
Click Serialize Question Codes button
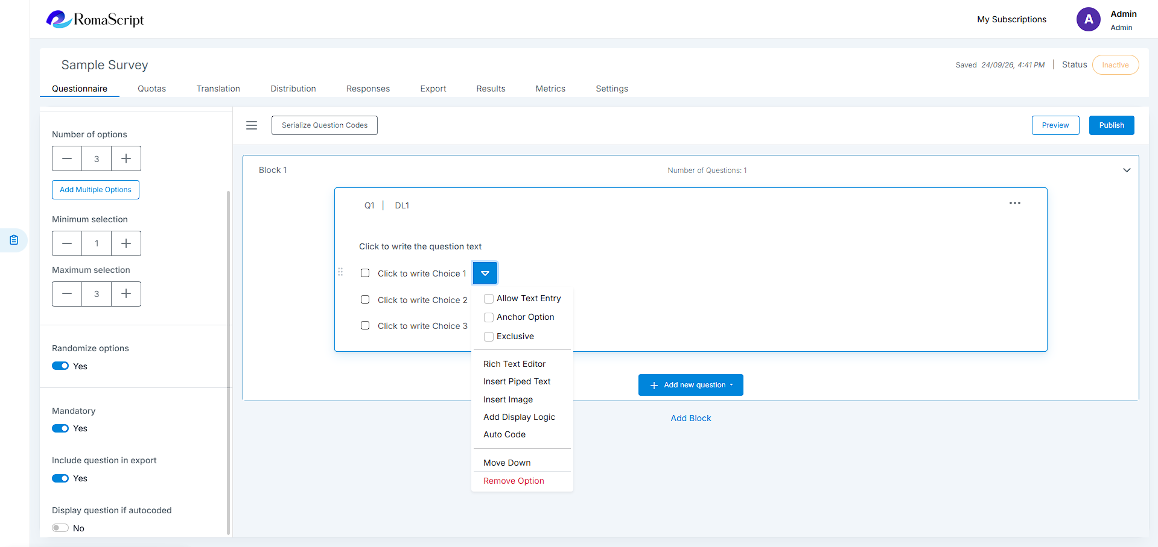(x=325, y=125)
